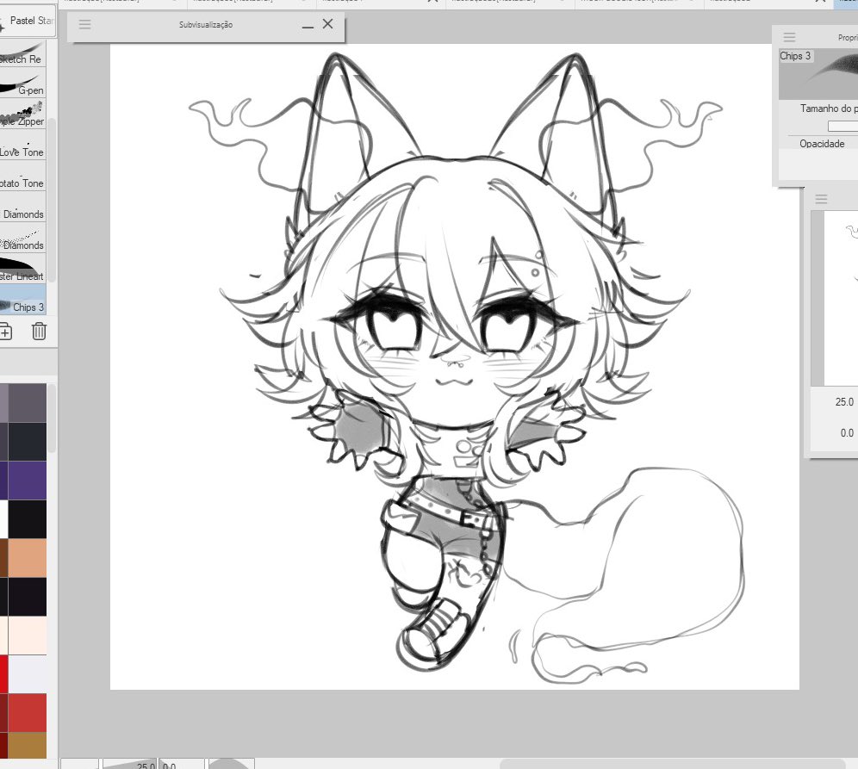Select the Chips 3 brush in list
This screenshot has width=858, height=769.
[x=23, y=300]
